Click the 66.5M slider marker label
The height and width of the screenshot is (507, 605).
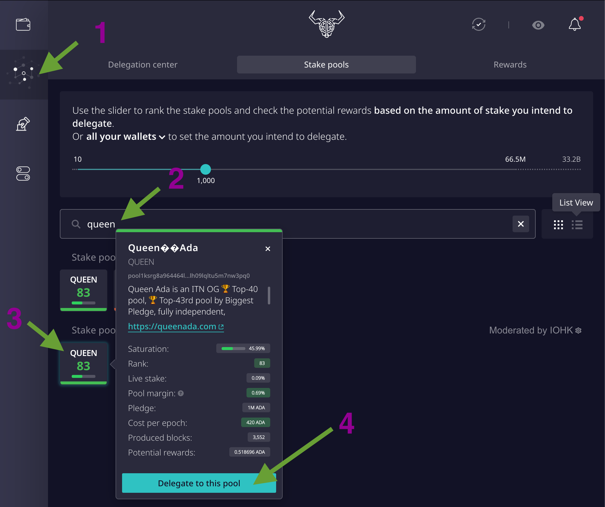click(x=515, y=159)
